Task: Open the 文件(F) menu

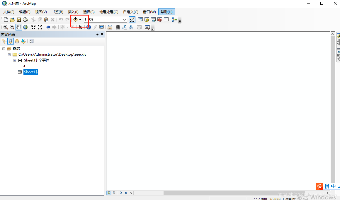Action: pos(9,12)
